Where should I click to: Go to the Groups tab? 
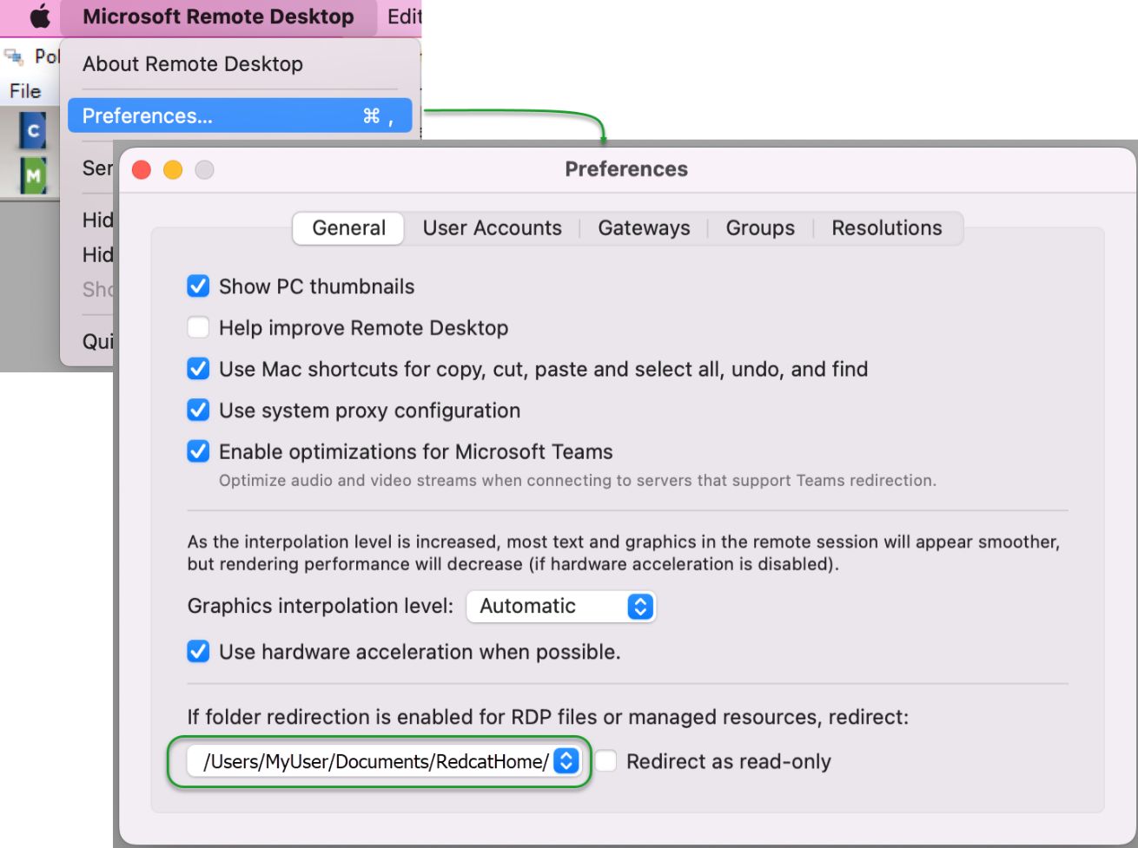tap(760, 228)
